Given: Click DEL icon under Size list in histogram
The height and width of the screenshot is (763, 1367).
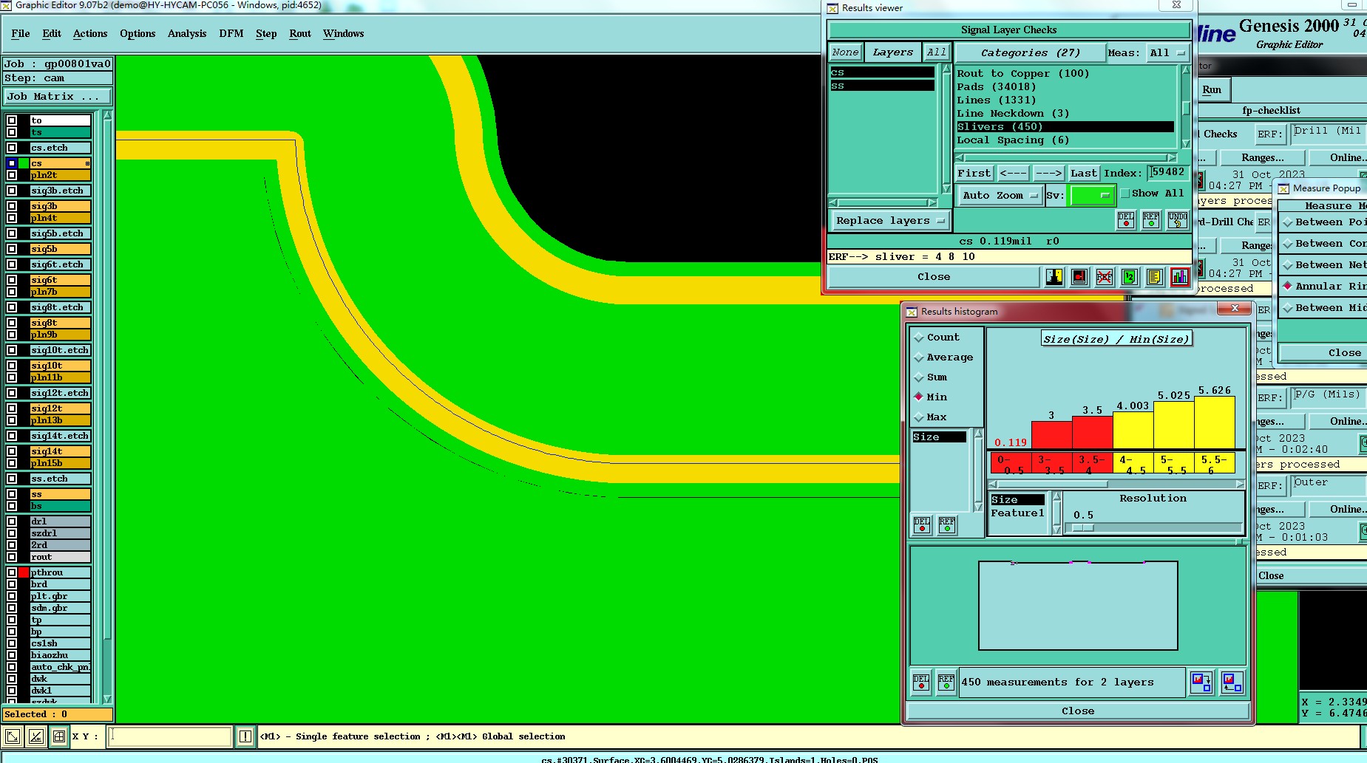Looking at the screenshot, I should point(922,524).
